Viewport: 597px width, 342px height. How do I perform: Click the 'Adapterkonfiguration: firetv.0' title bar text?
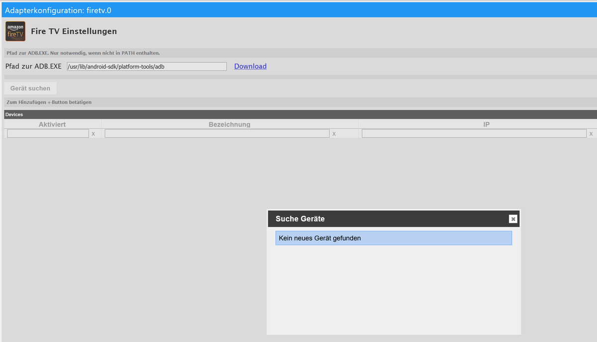pos(58,10)
